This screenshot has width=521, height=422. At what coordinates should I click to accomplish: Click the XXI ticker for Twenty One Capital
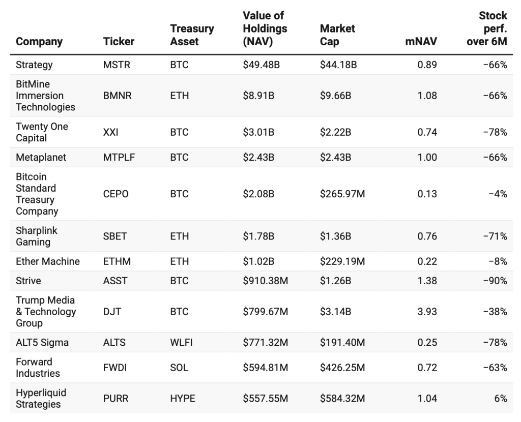110,132
